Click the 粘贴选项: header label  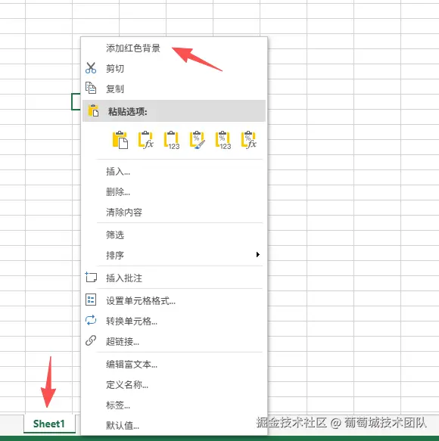[x=127, y=111]
